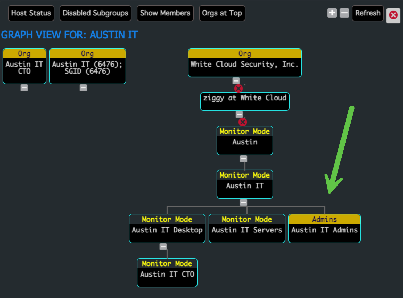Collapse the Austin IT Desktop subtree
The width and height of the screenshot is (403, 298).
coord(163,247)
